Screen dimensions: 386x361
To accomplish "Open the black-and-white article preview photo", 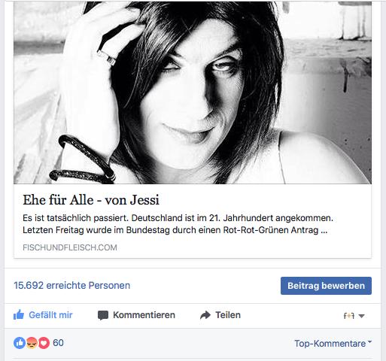I will [193, 93].
